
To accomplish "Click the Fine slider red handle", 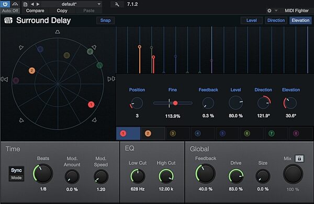I will (x=175, y=103).
